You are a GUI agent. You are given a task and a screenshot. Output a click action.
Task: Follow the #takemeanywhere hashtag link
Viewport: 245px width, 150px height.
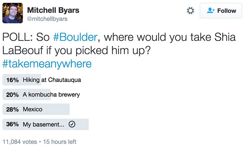(x=47, y=64)
